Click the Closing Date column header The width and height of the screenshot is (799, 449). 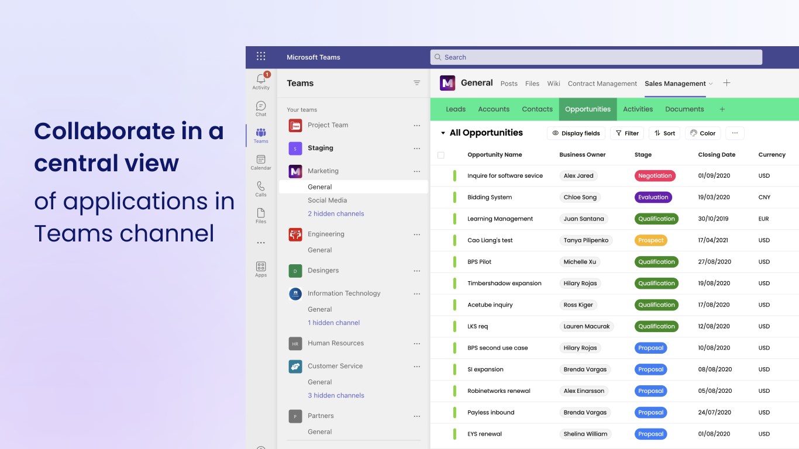(717, 155)
